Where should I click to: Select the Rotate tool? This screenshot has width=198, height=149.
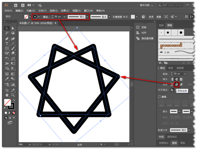pyautogui.click(x=7, y=58)
